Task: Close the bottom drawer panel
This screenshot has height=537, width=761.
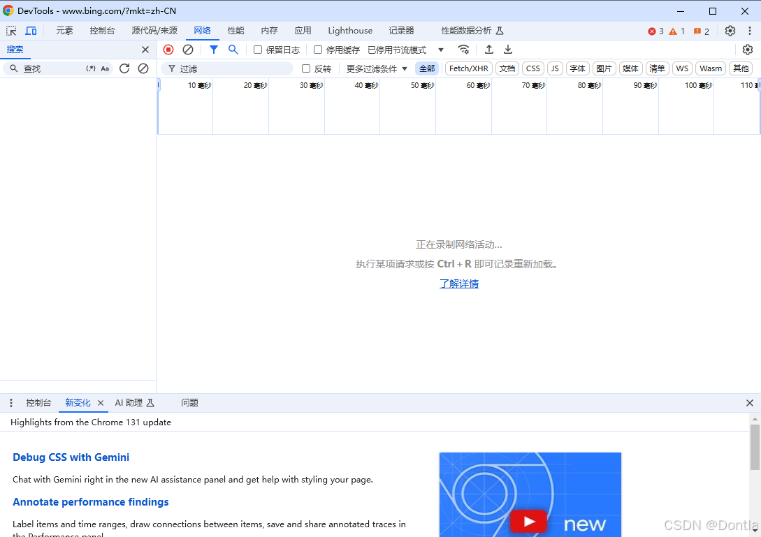Action: coord(749,403)
